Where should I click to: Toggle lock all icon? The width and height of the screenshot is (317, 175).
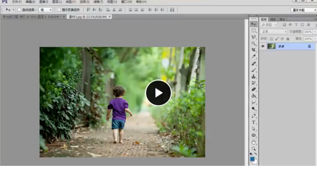click(x=288, y=38)
